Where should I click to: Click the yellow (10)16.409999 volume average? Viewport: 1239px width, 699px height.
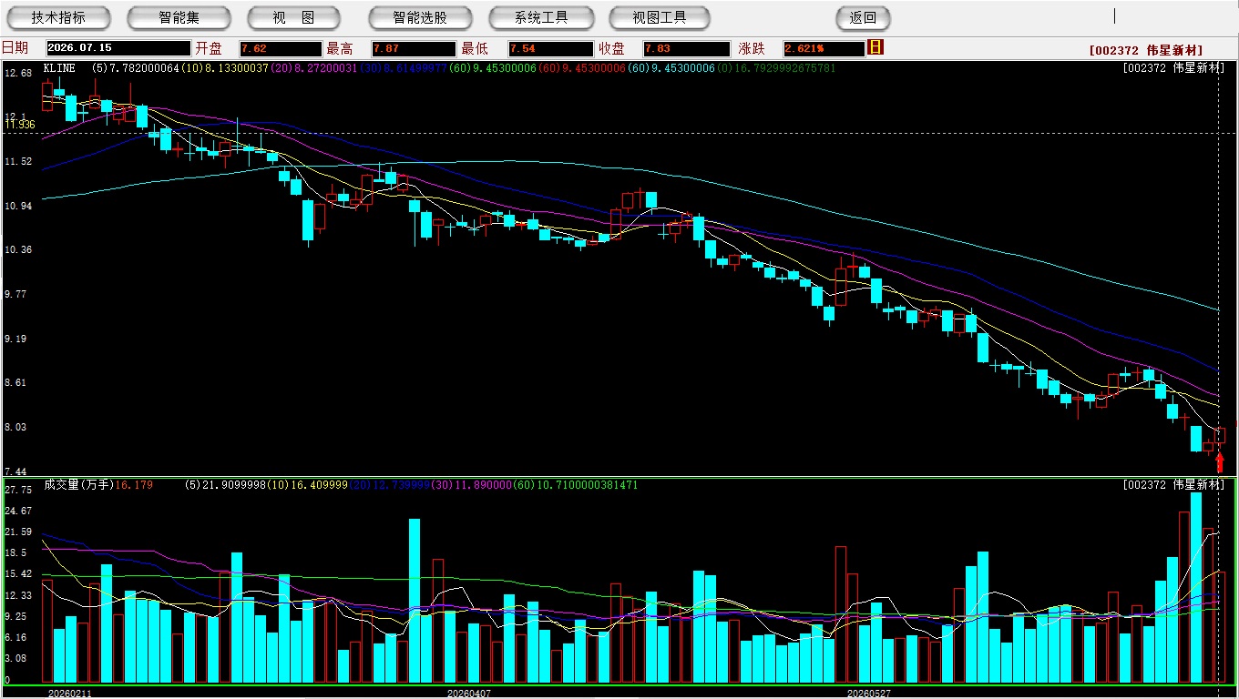coord(305,485)
